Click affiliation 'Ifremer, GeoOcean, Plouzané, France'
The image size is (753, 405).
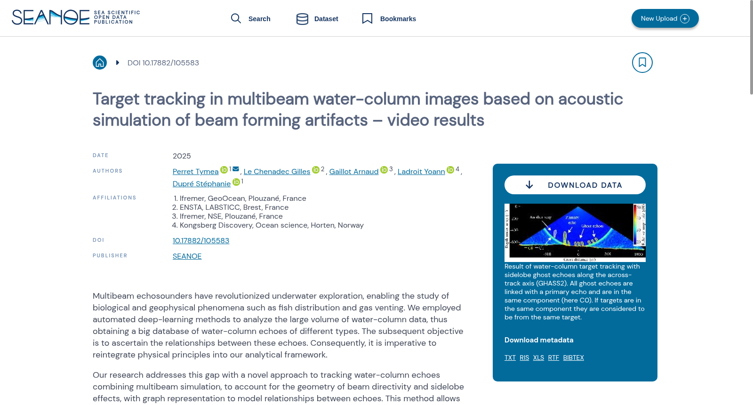point(243,199)
